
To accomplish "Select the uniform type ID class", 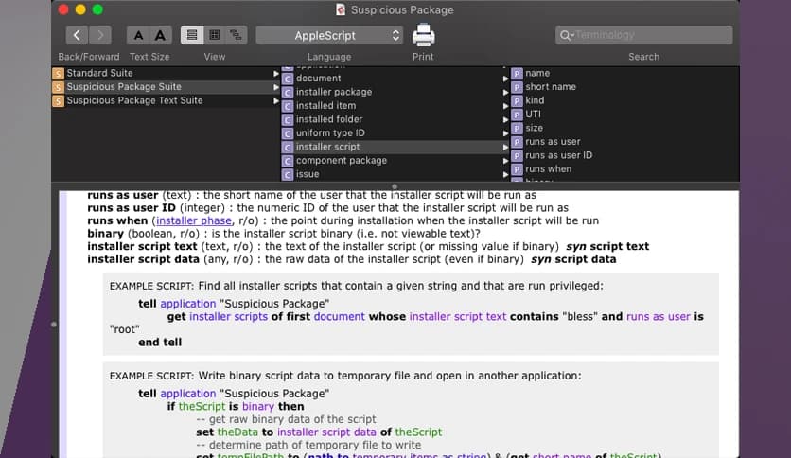I will pyautogui.click(x=395, y=132).
